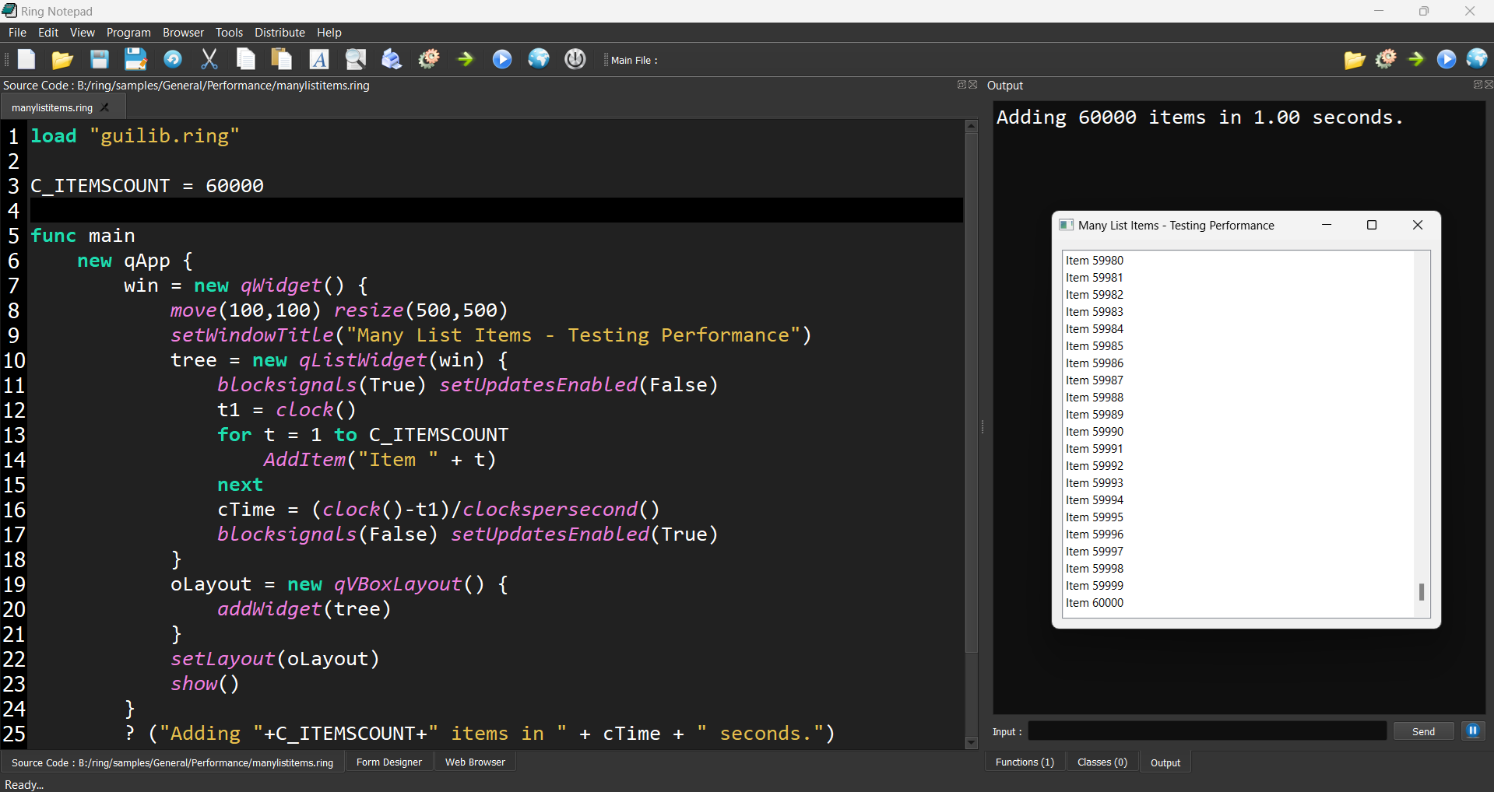Click 'C_ITEMSCOUNT = 60000' code line
Image resolution: width=1494 pixels, height=792 pixels.
147,186
